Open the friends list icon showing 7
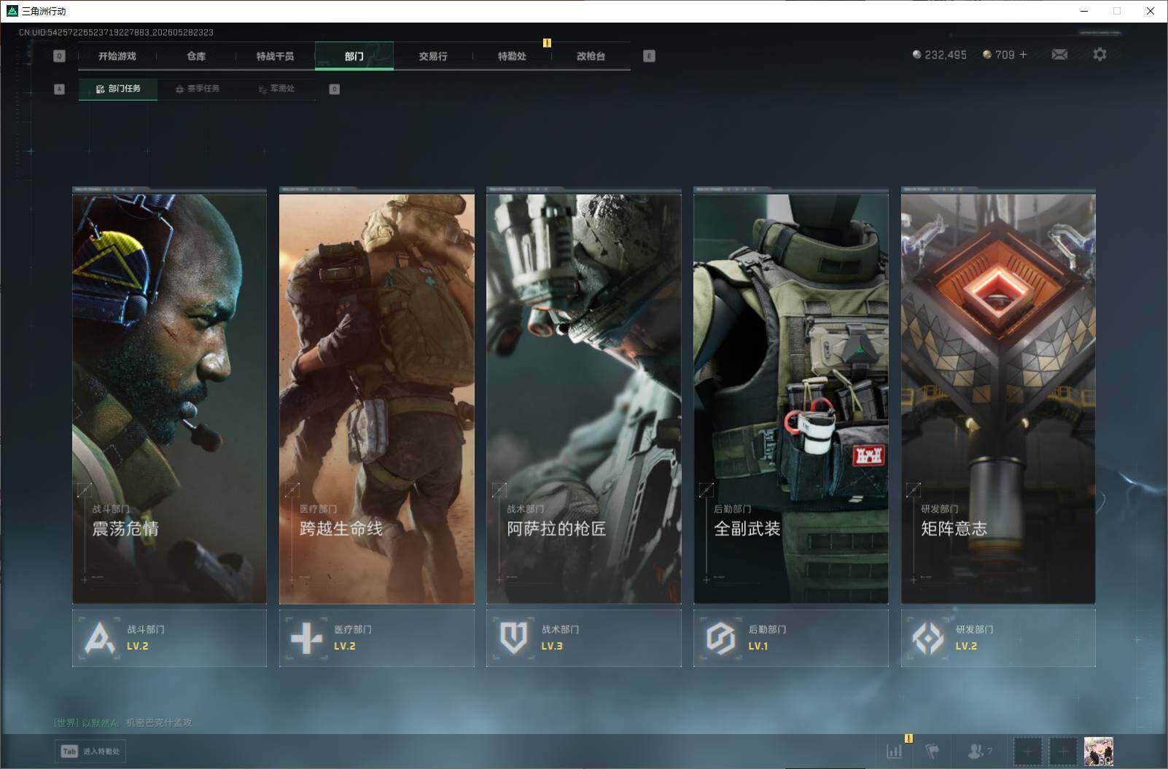The image size is (1168, 769). click(x=979, y=751)
